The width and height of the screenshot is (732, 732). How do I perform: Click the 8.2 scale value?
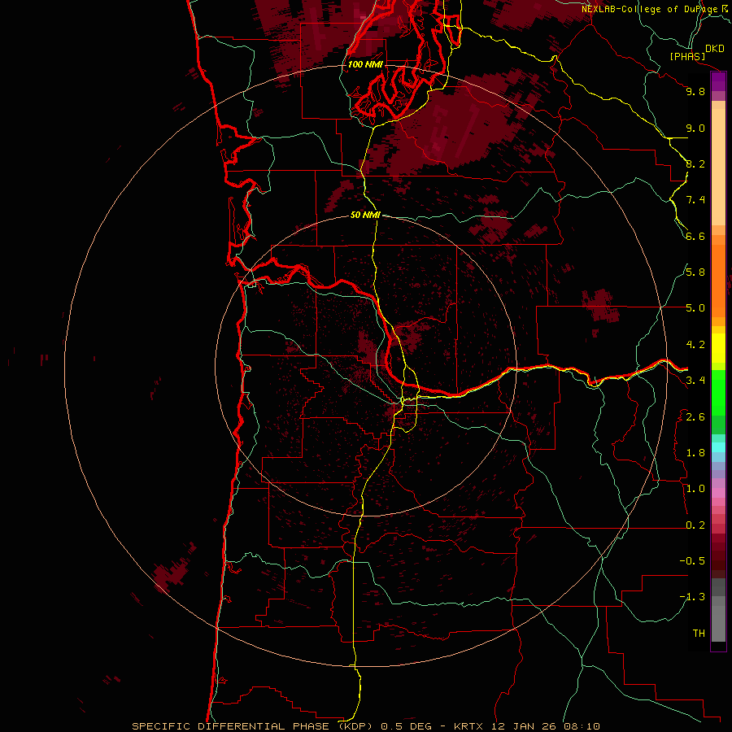(x=695, y=163)
